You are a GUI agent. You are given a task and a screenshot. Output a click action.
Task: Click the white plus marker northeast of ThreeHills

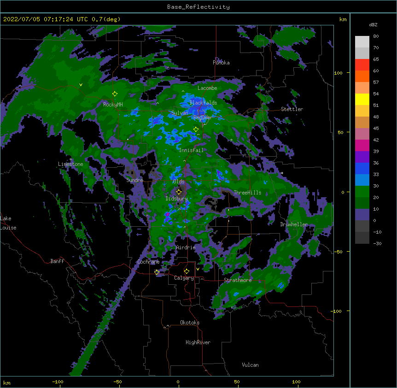(282, 173)
